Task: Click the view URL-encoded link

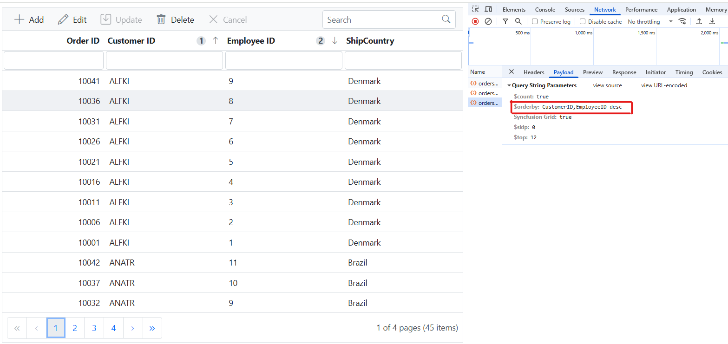Action: click(663, 85)
